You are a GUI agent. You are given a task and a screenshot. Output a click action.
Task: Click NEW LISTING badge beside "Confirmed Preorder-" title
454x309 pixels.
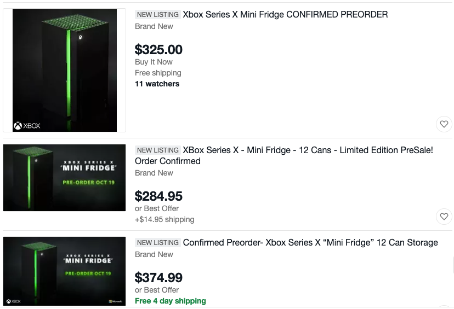[158, 243]
